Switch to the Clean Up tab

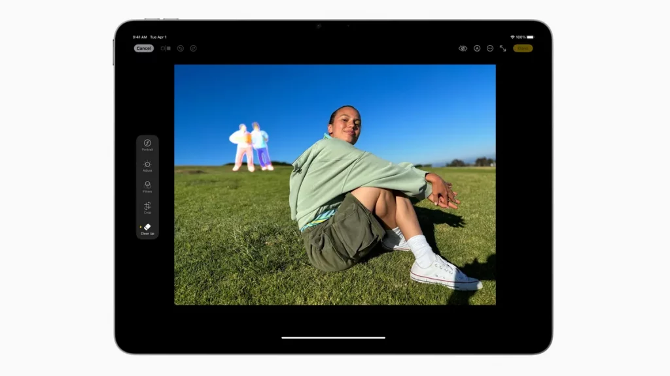point(148,230)
